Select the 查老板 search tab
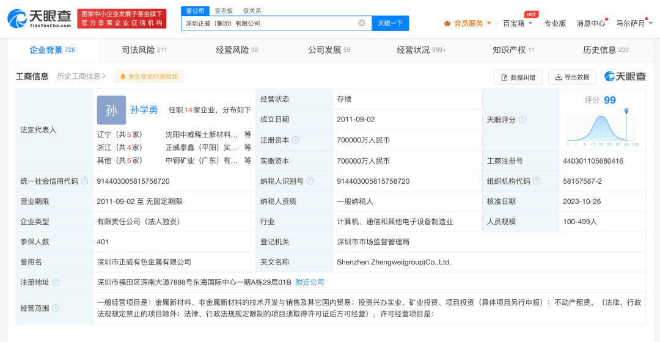Image resolution: width=660 pixels, height=342 pixels. 224,10
